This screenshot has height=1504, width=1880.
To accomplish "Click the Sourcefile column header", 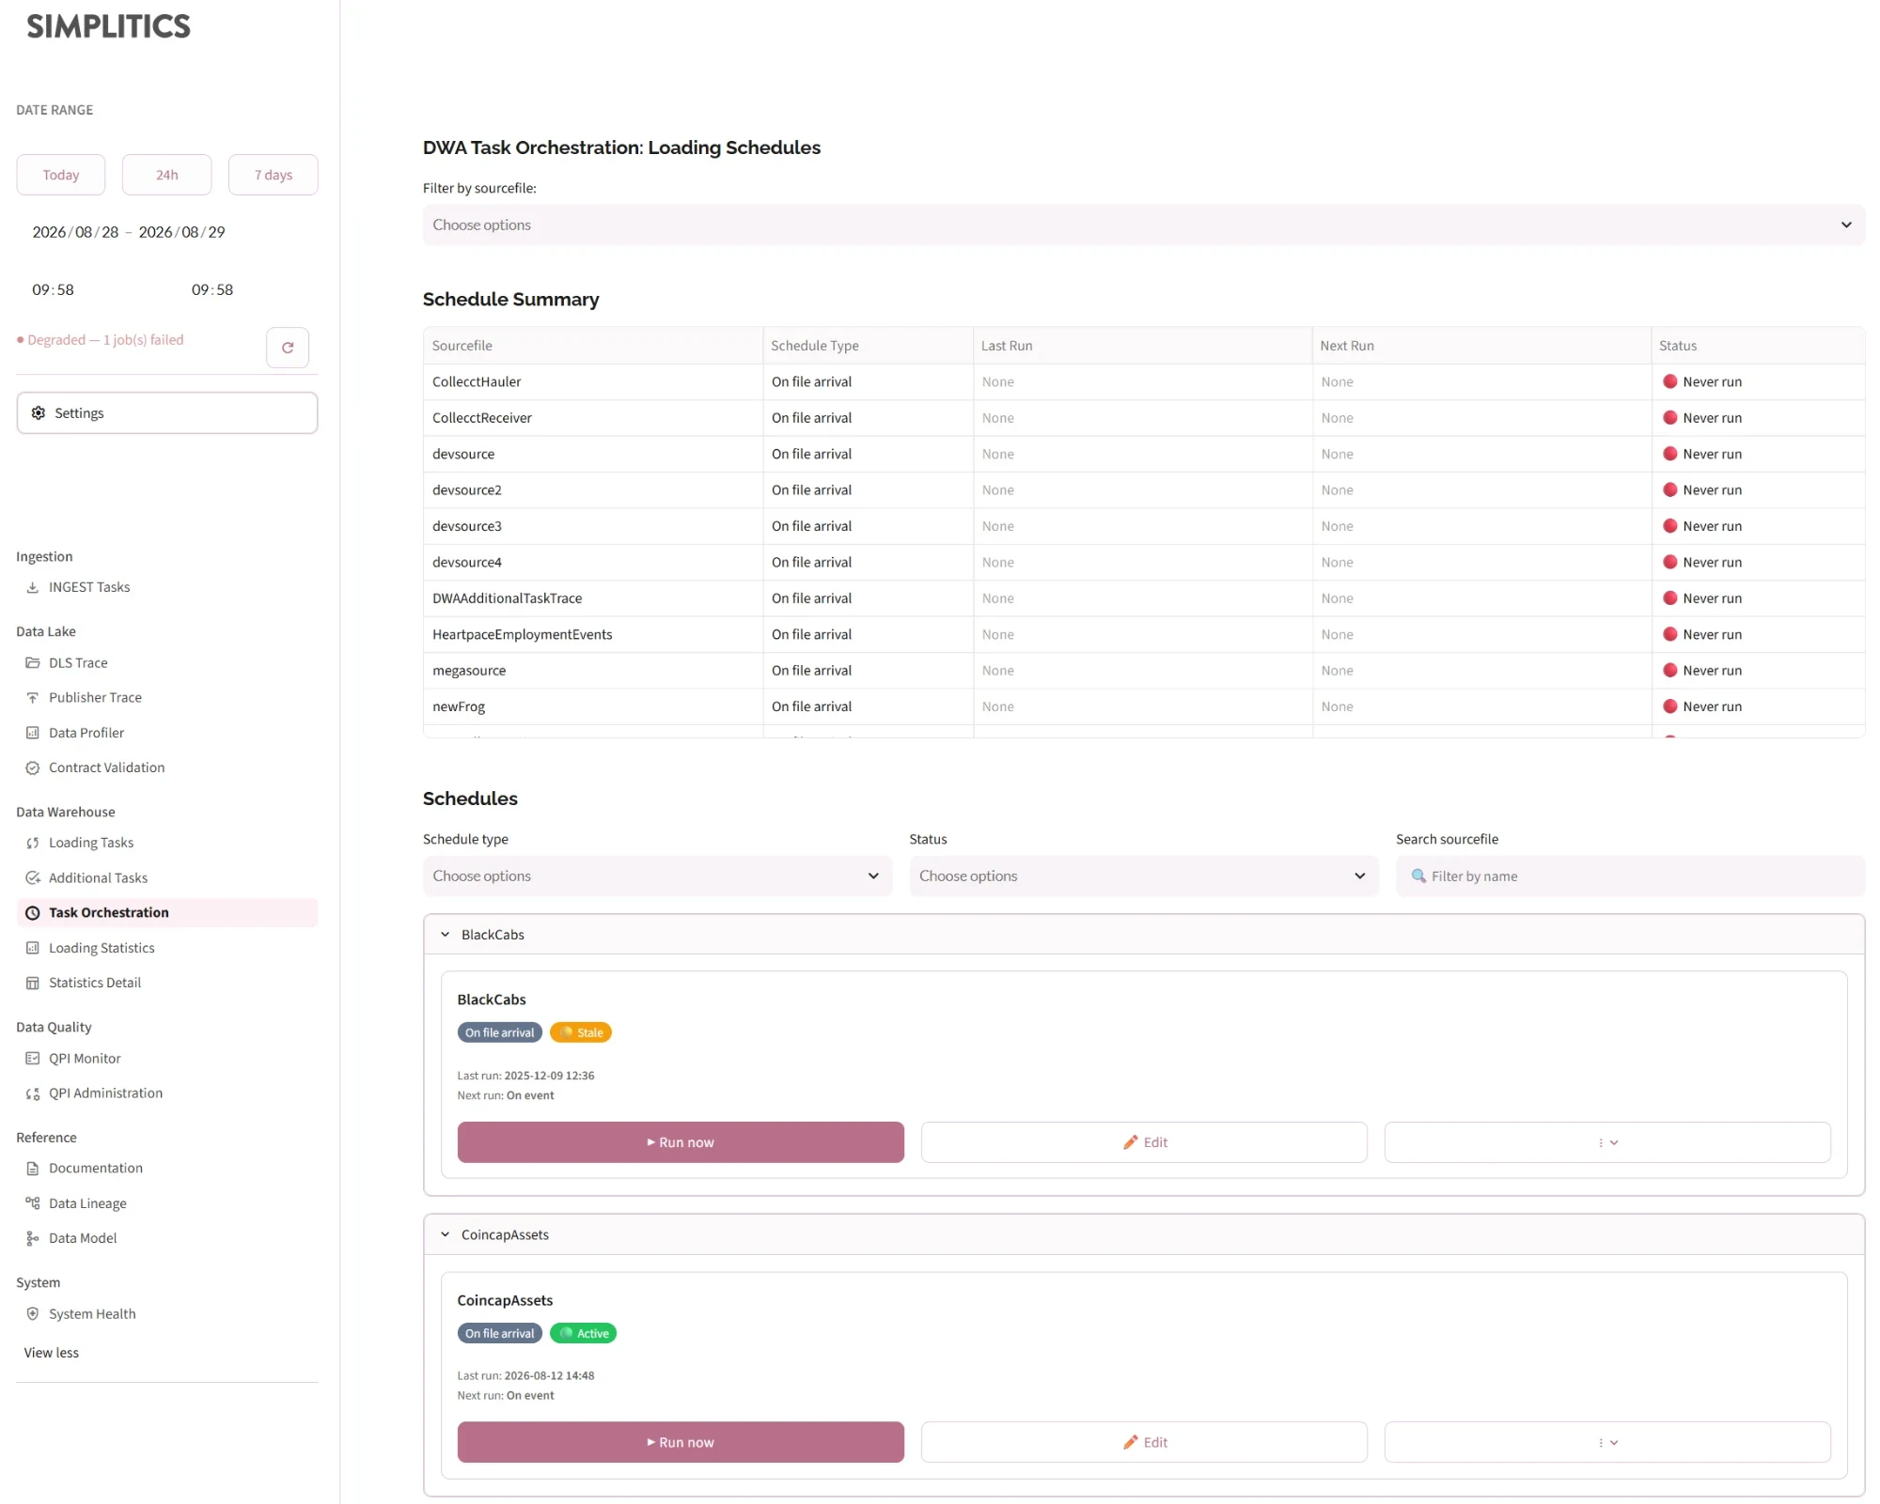I will 593,346.
